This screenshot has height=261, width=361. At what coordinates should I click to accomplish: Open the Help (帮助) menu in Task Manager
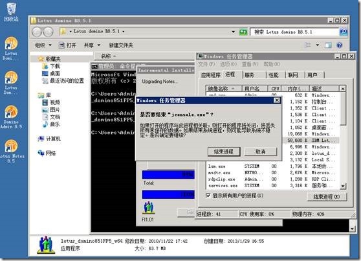[x=272, y=64]
